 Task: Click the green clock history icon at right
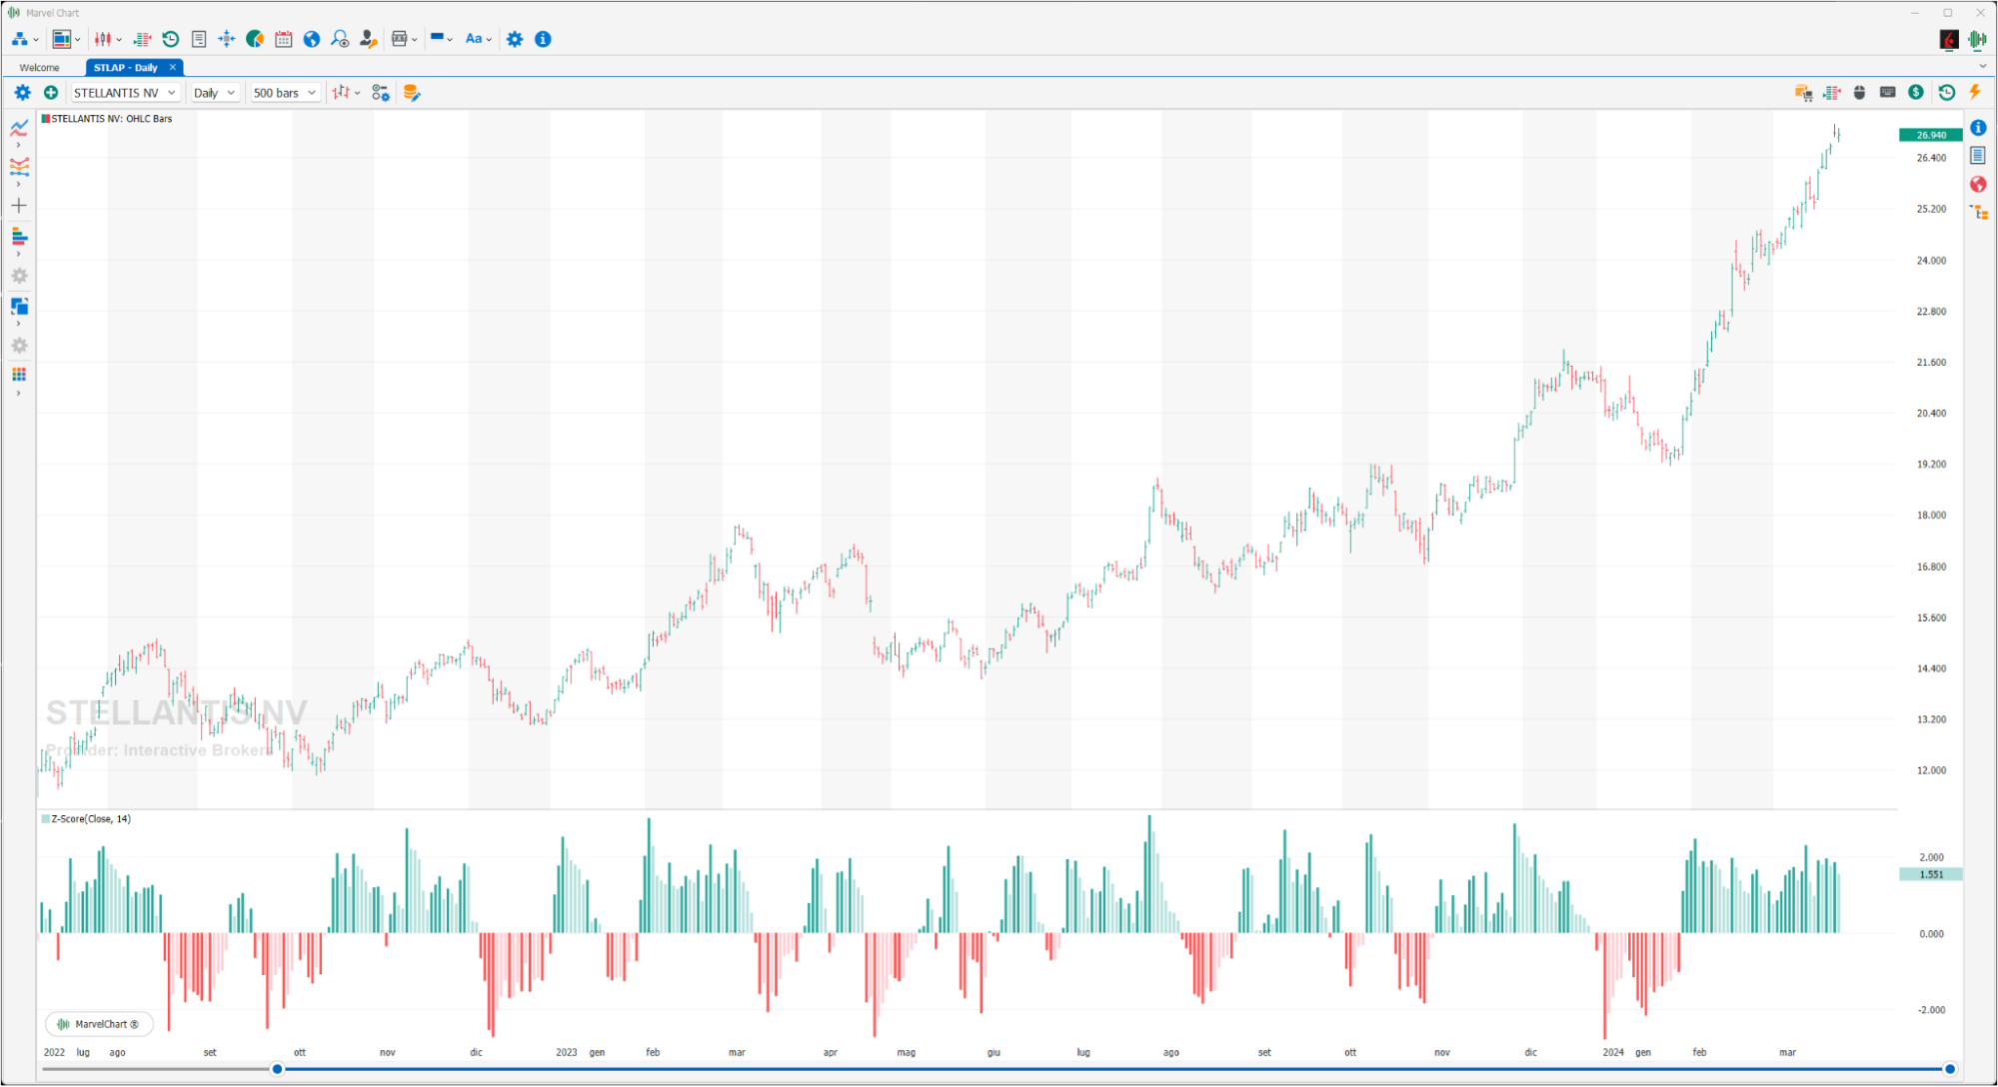pos(1947,93)
